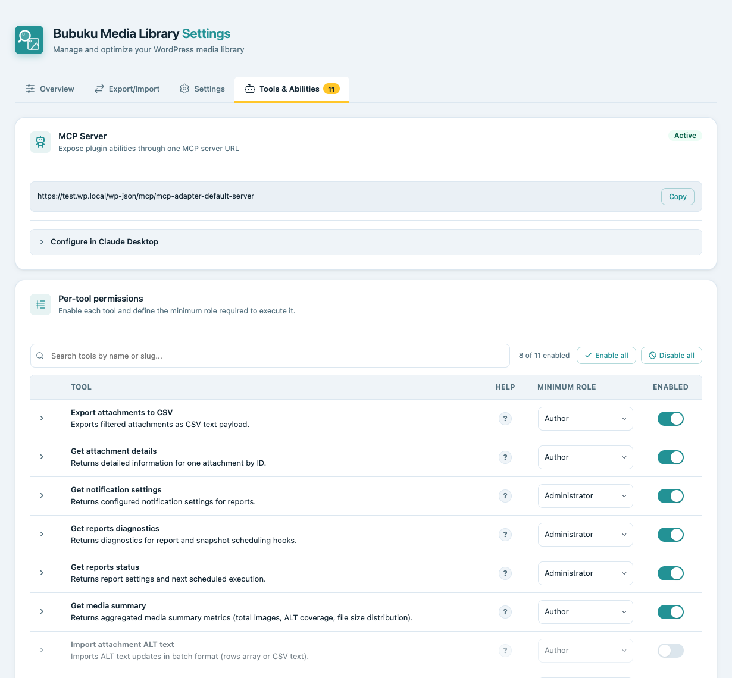Turn off Get notification settings tool
The image size is (732, 678).
pos(671,496)
